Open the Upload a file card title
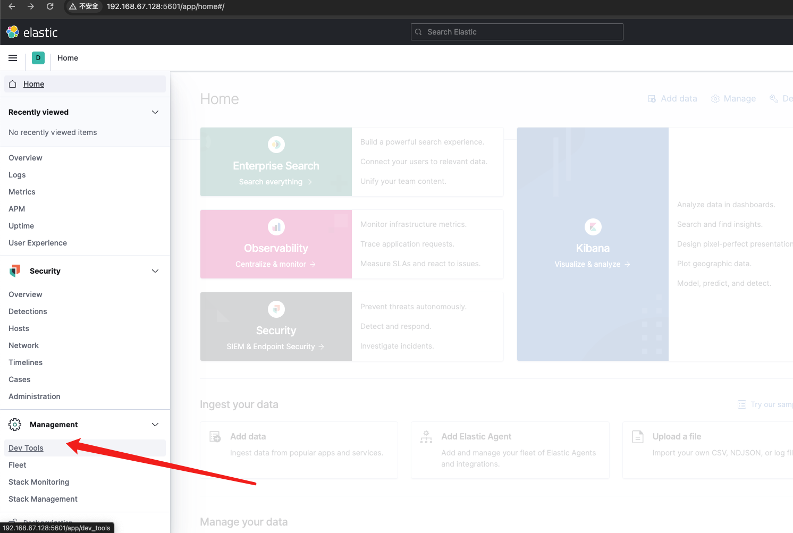This screenshot has width=793, height=533. click(677, 436)
